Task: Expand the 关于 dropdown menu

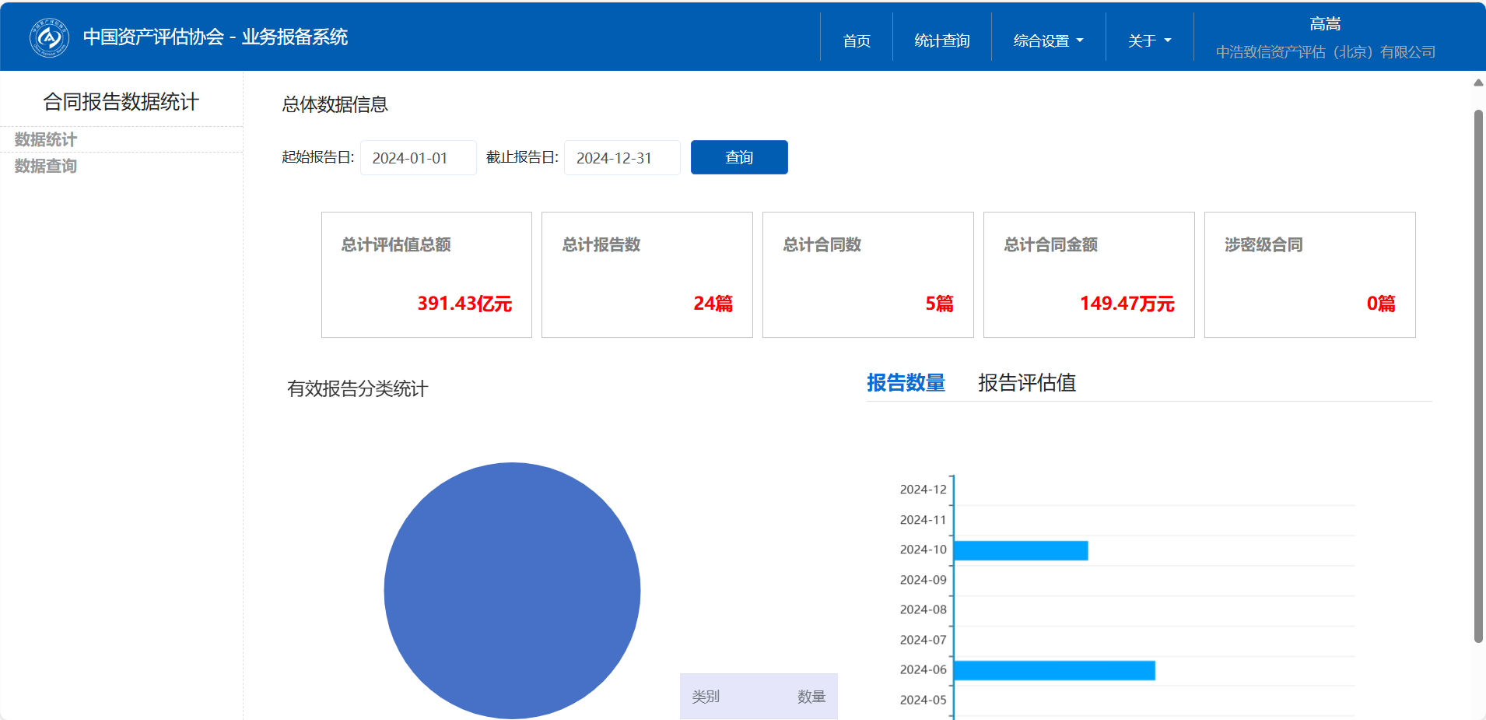Action: point(1148,40)
